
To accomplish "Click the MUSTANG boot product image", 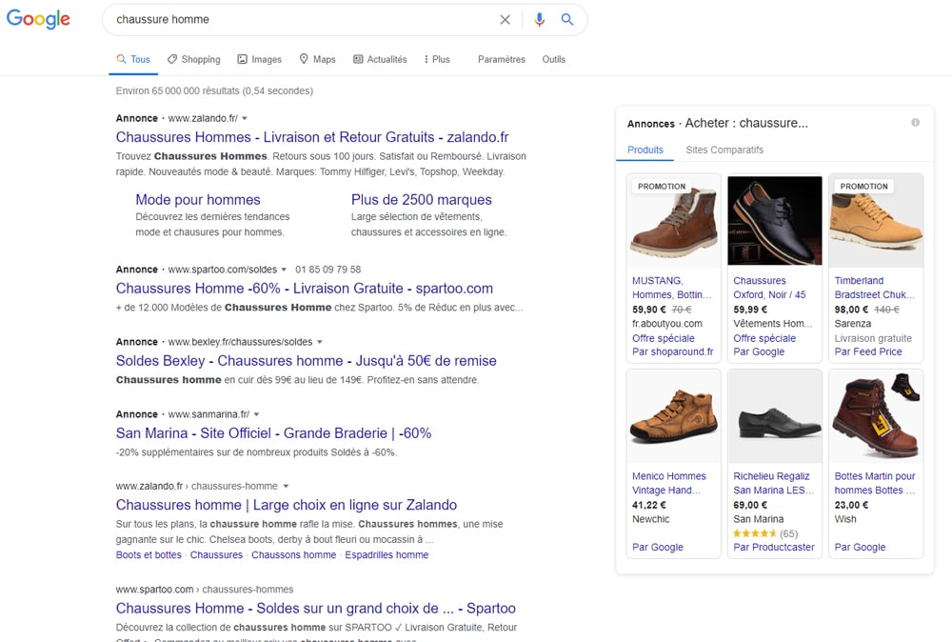I will [x=673, y=221].
